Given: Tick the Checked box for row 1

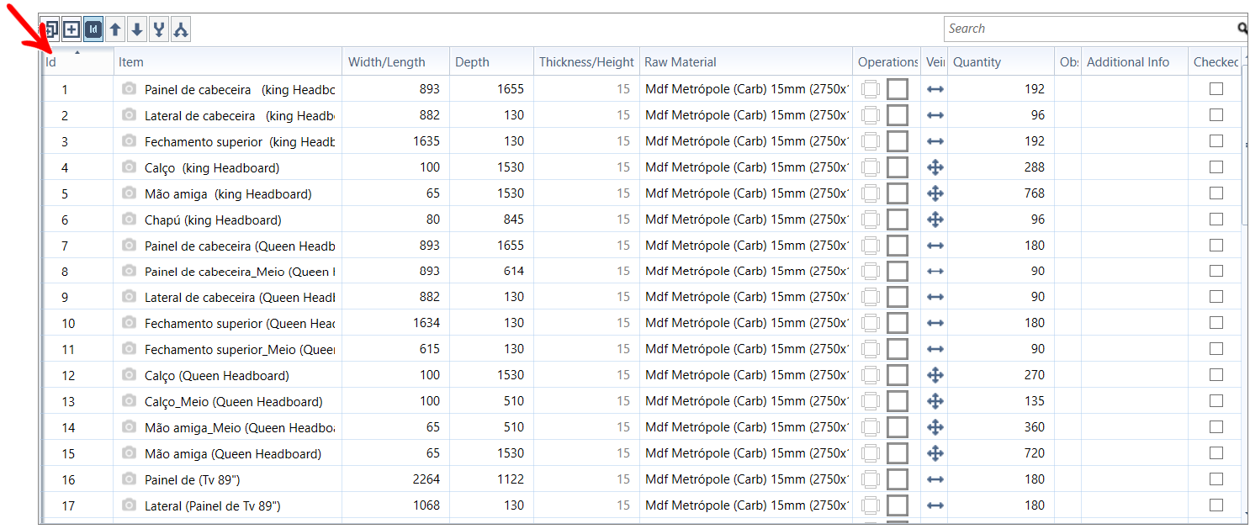Looking at the screenshot, I should coord(1216,88).
